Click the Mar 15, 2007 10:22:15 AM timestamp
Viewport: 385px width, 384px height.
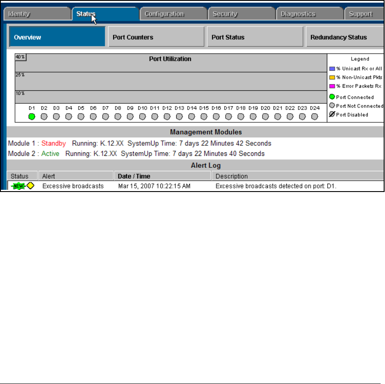[x=154, y=186]
